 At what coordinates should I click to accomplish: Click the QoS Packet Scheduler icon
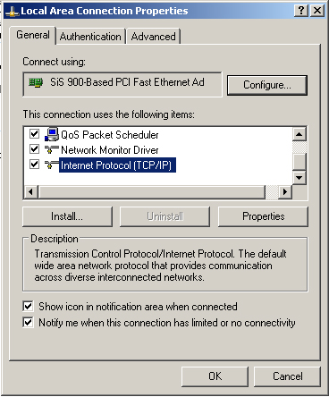point(52,134)
